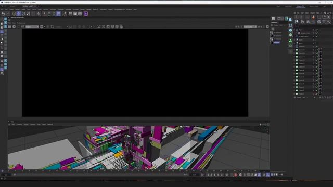333x187 pixels.
Task: Click the end frame input field in timeline
Action: tap(195, 175)
